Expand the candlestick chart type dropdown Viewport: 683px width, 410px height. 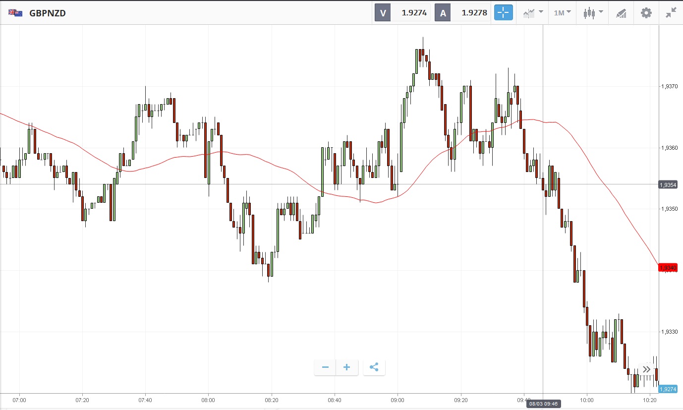pos(593,13)
